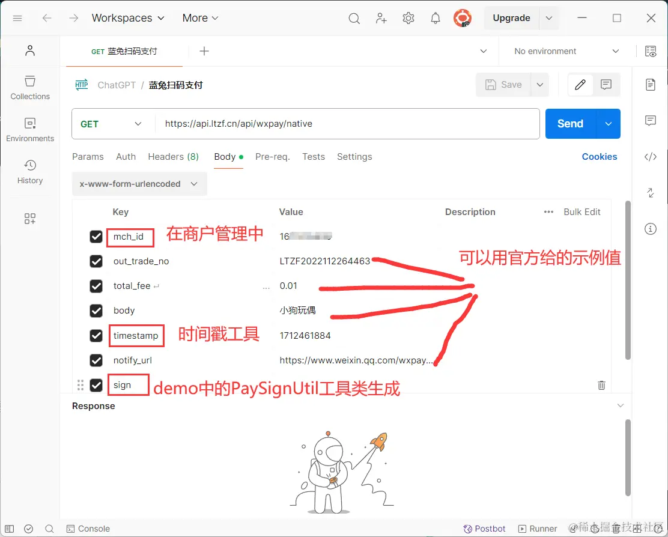Click the Send button
The width and height of the screenshot is (668, 537).
(571, 124)
